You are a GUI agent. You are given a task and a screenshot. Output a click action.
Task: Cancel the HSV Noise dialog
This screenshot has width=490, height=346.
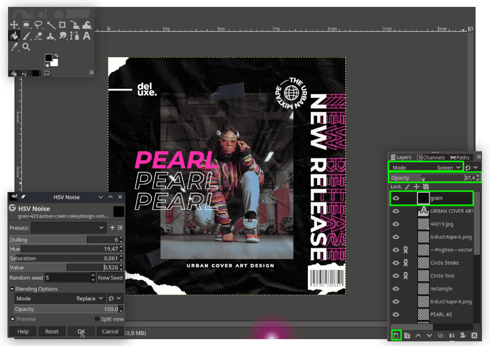pyautogui.click(x=110, y=332)
